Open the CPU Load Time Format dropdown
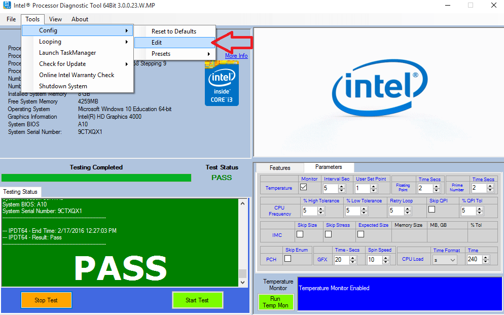Viewport: 504px width, 315px height. coord(445,260)
